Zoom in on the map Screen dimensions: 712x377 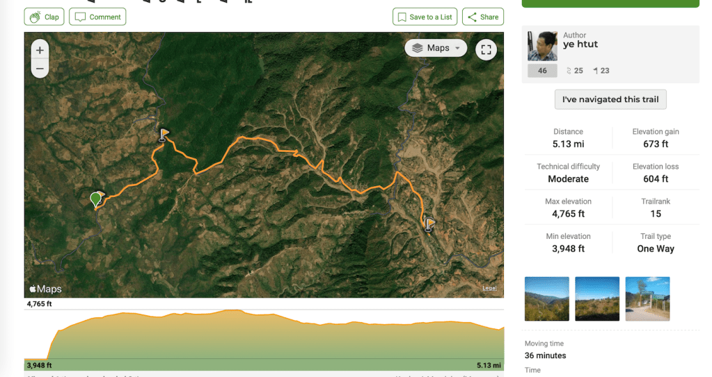click(40, 50)
